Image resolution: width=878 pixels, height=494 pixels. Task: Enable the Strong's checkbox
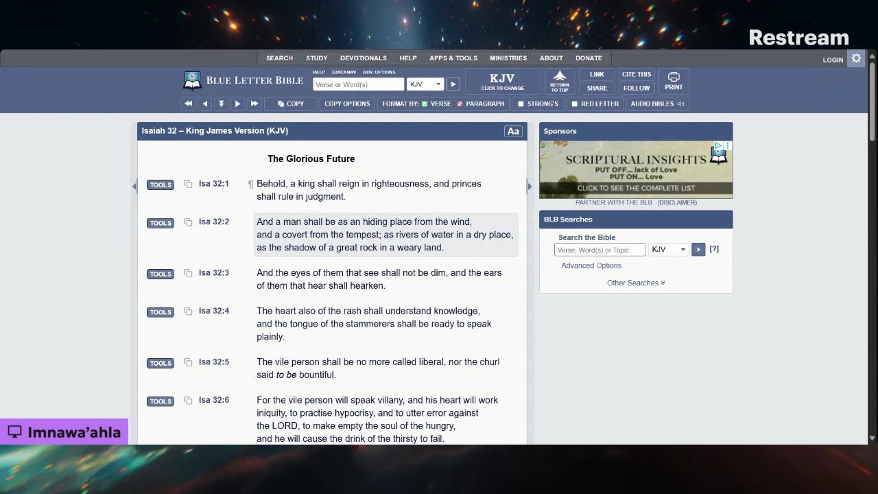(x=521, y=104)
